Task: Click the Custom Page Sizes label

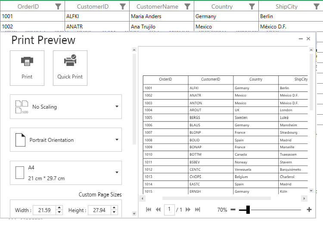Action: pos(100,195)
